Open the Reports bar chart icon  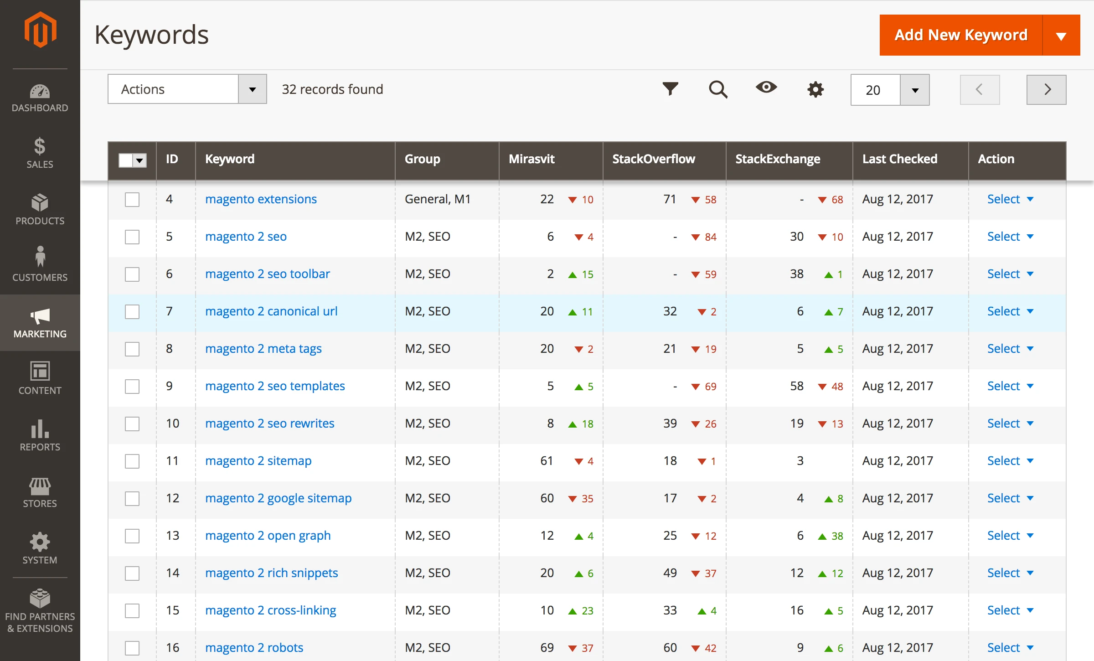click(40, 429)
